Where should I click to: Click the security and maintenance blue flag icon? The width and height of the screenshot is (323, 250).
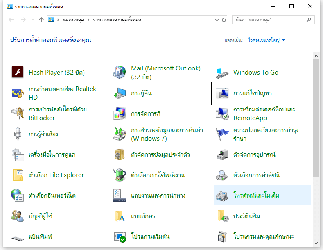tap(222, 134)
